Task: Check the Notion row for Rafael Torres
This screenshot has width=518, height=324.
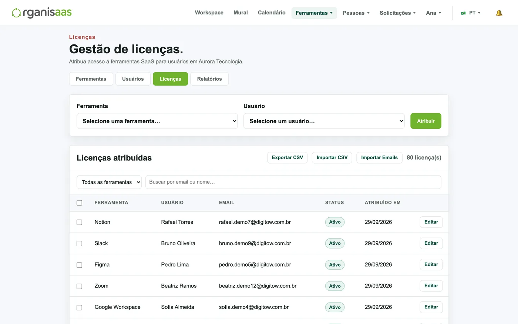Action: click(79, 222)
